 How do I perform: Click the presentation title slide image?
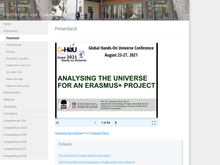tap(106, 80)
